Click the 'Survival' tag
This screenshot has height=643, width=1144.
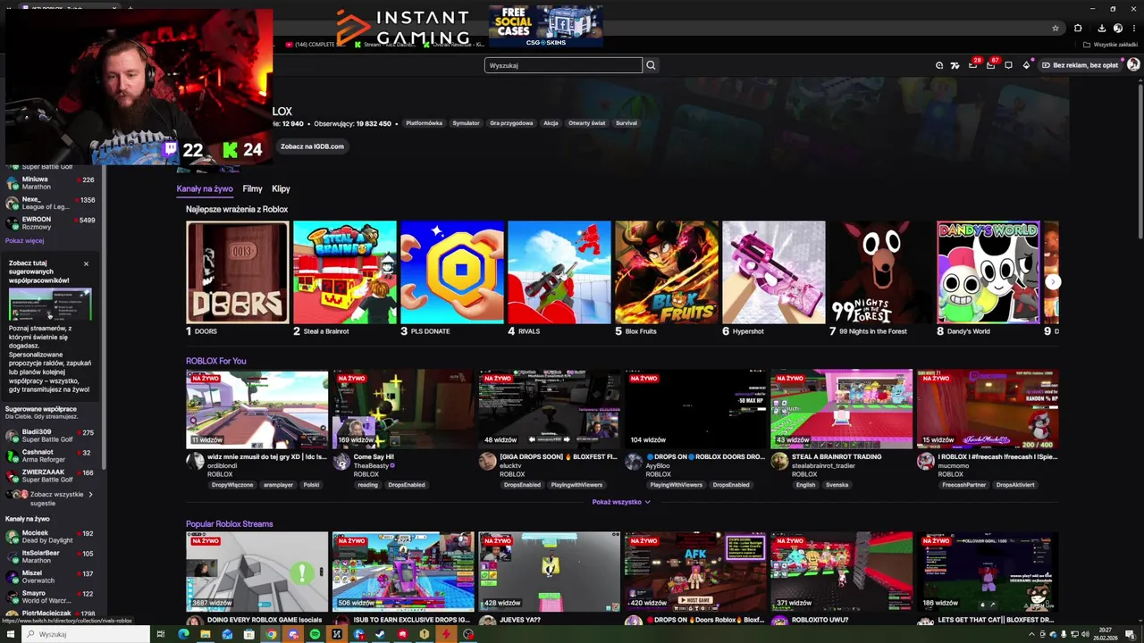(x=626, y=123)
